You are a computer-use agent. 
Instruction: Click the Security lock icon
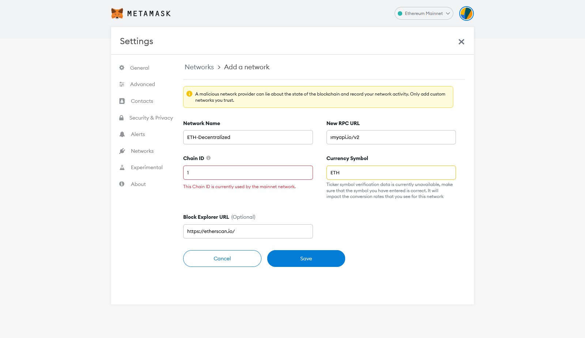121,118
